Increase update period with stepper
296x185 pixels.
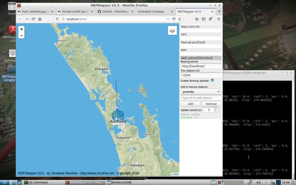[215, 109]
